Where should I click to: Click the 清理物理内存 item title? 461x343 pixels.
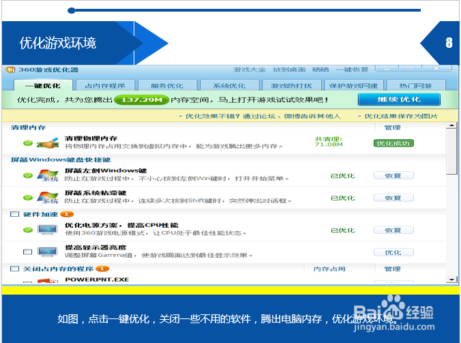[x=91, y=138]
